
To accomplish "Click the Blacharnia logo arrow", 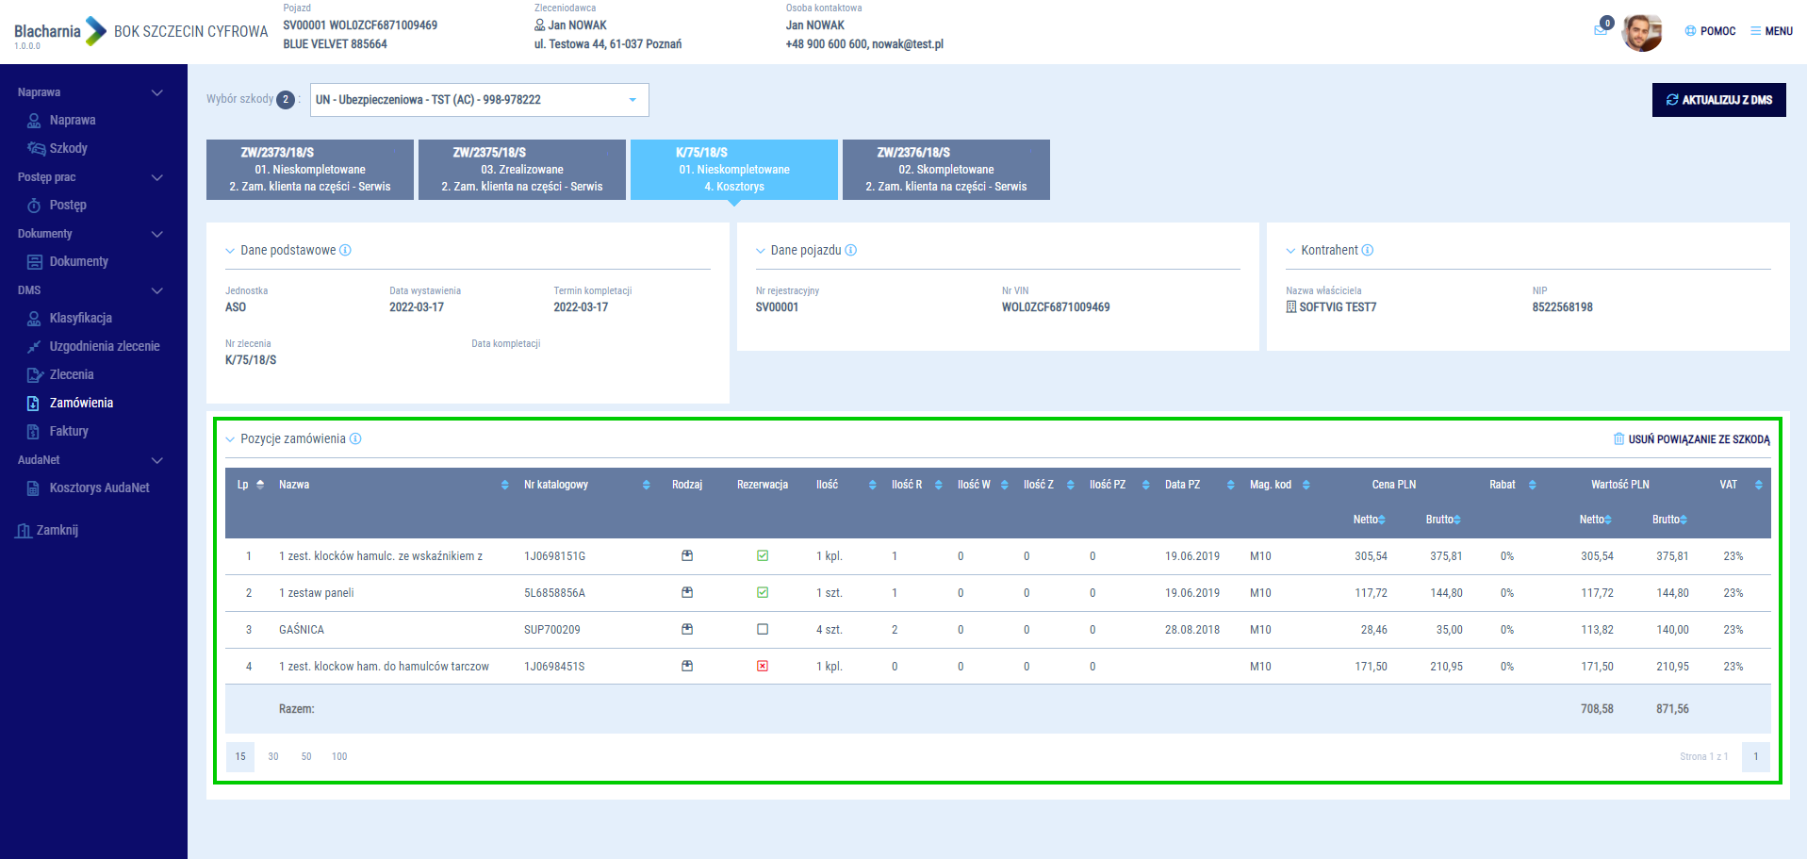I will click(96, 31).
